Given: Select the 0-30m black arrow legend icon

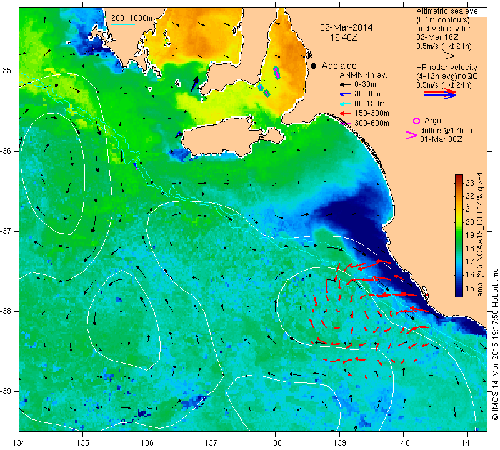Looking at the screenshot, I should click(346, 85).
